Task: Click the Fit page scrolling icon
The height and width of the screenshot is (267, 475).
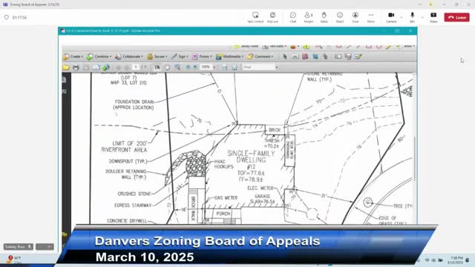Action: (x=224, y=67)
